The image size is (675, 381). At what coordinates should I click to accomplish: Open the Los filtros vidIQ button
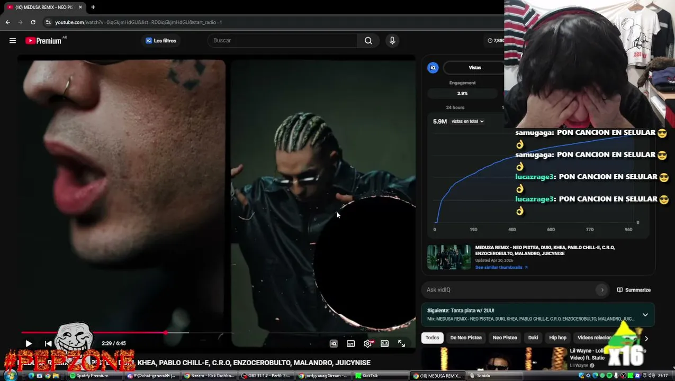pyautogui.click(x=161, y=41)
